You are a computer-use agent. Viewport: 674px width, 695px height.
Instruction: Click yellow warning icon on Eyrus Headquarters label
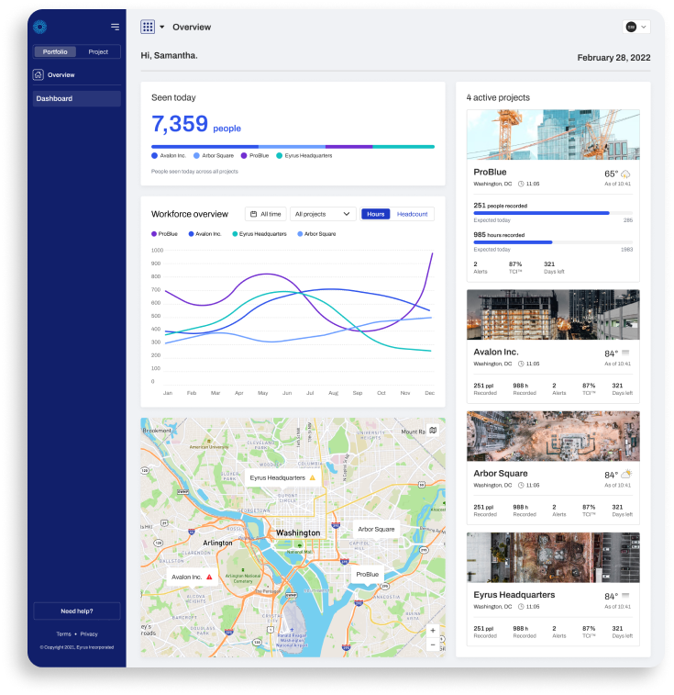pos(312,477)
